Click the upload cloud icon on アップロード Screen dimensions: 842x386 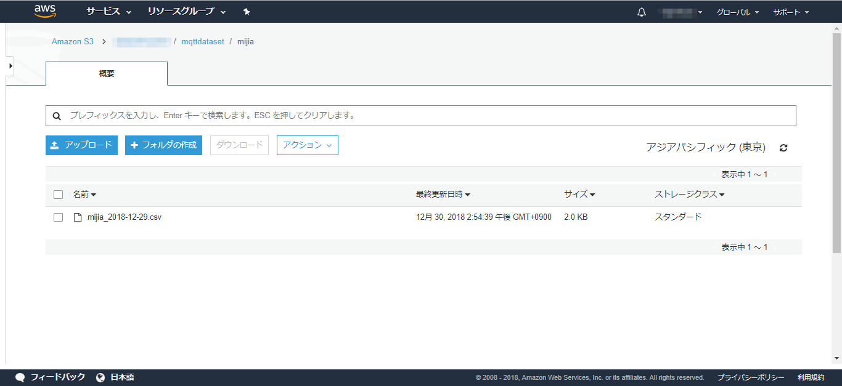53,145
